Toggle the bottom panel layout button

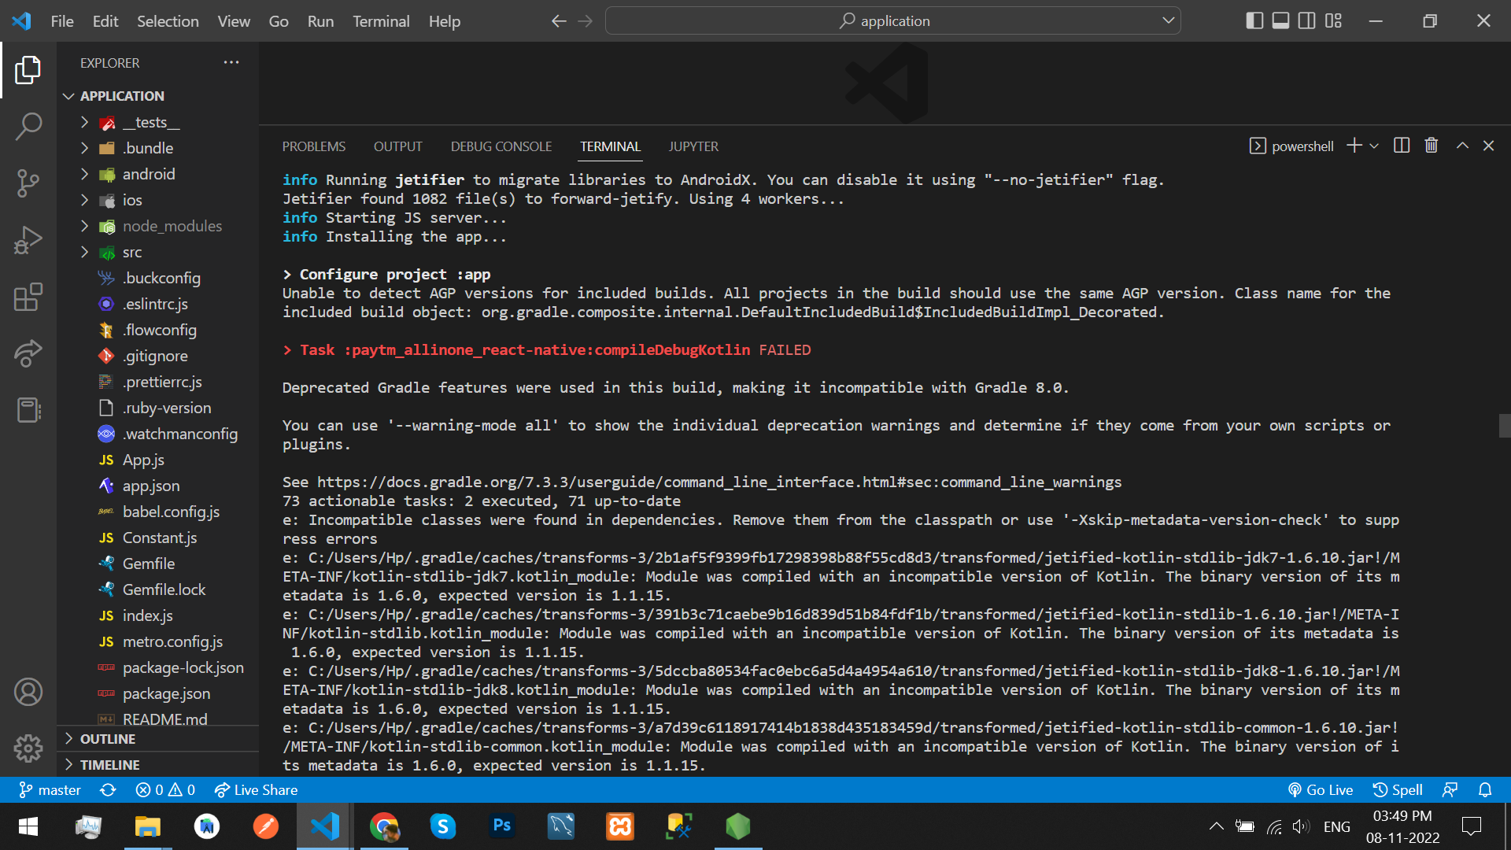pyautogui.click(x=1281, y=21)
